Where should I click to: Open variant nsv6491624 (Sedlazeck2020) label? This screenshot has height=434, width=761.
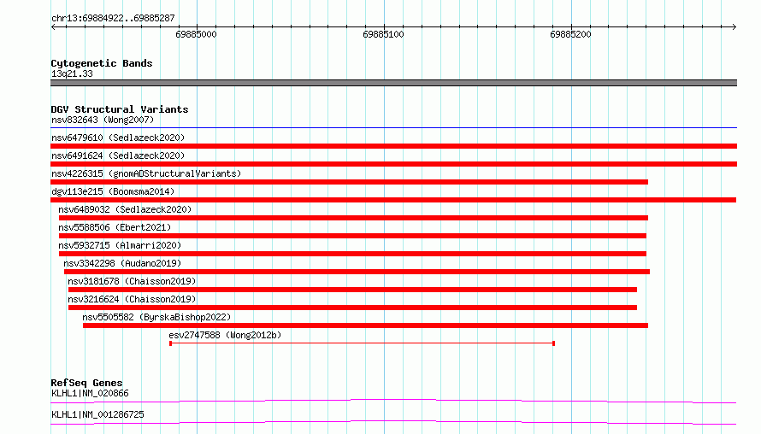tap(118, 155)
